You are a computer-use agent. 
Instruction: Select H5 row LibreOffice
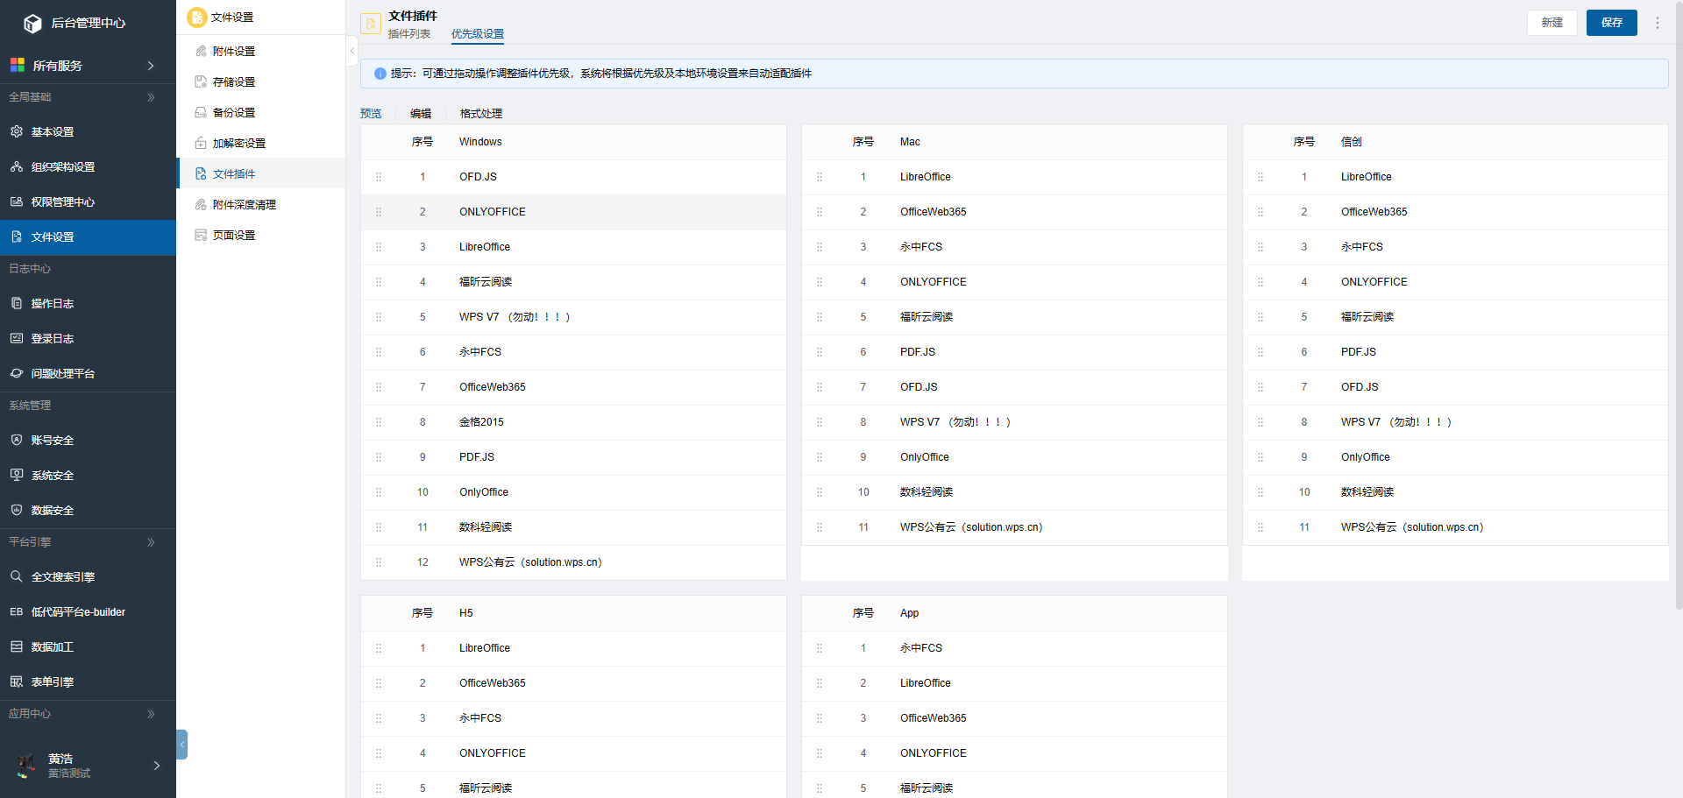tap(573, 648)
